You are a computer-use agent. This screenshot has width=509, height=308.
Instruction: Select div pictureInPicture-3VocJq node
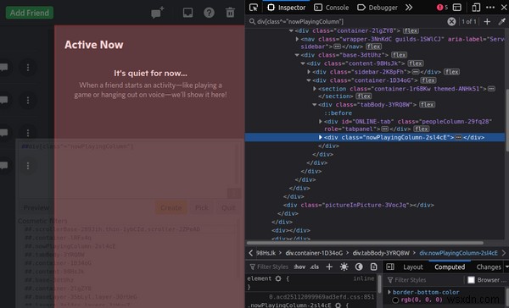tap(358, 205)
